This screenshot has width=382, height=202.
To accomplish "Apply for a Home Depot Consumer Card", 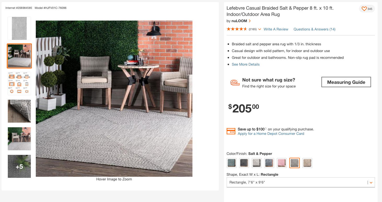I will pos(271,134).
